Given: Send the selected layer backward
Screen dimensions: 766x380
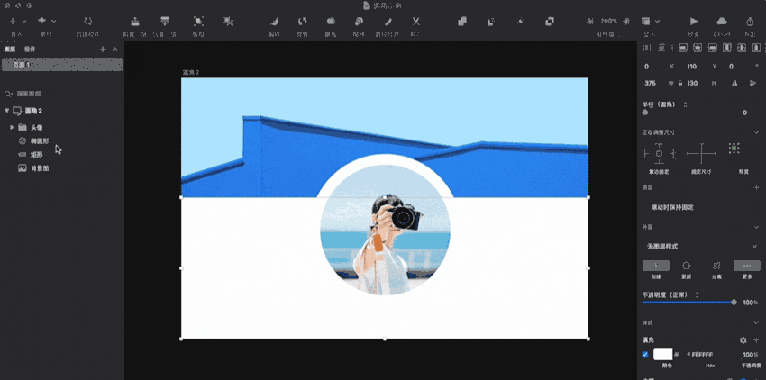Looking at the screenshot, I should [165, 21].
